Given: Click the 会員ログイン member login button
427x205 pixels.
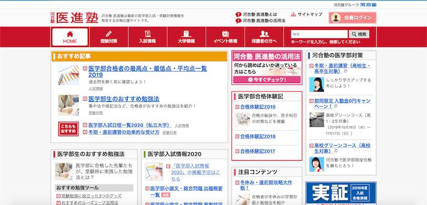Looking at the screenshot, I should [x=352, y=18].
